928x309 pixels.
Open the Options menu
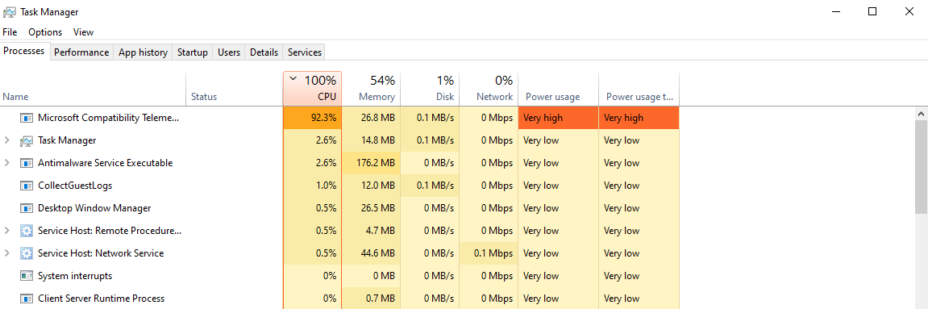(x=45, y=32)
